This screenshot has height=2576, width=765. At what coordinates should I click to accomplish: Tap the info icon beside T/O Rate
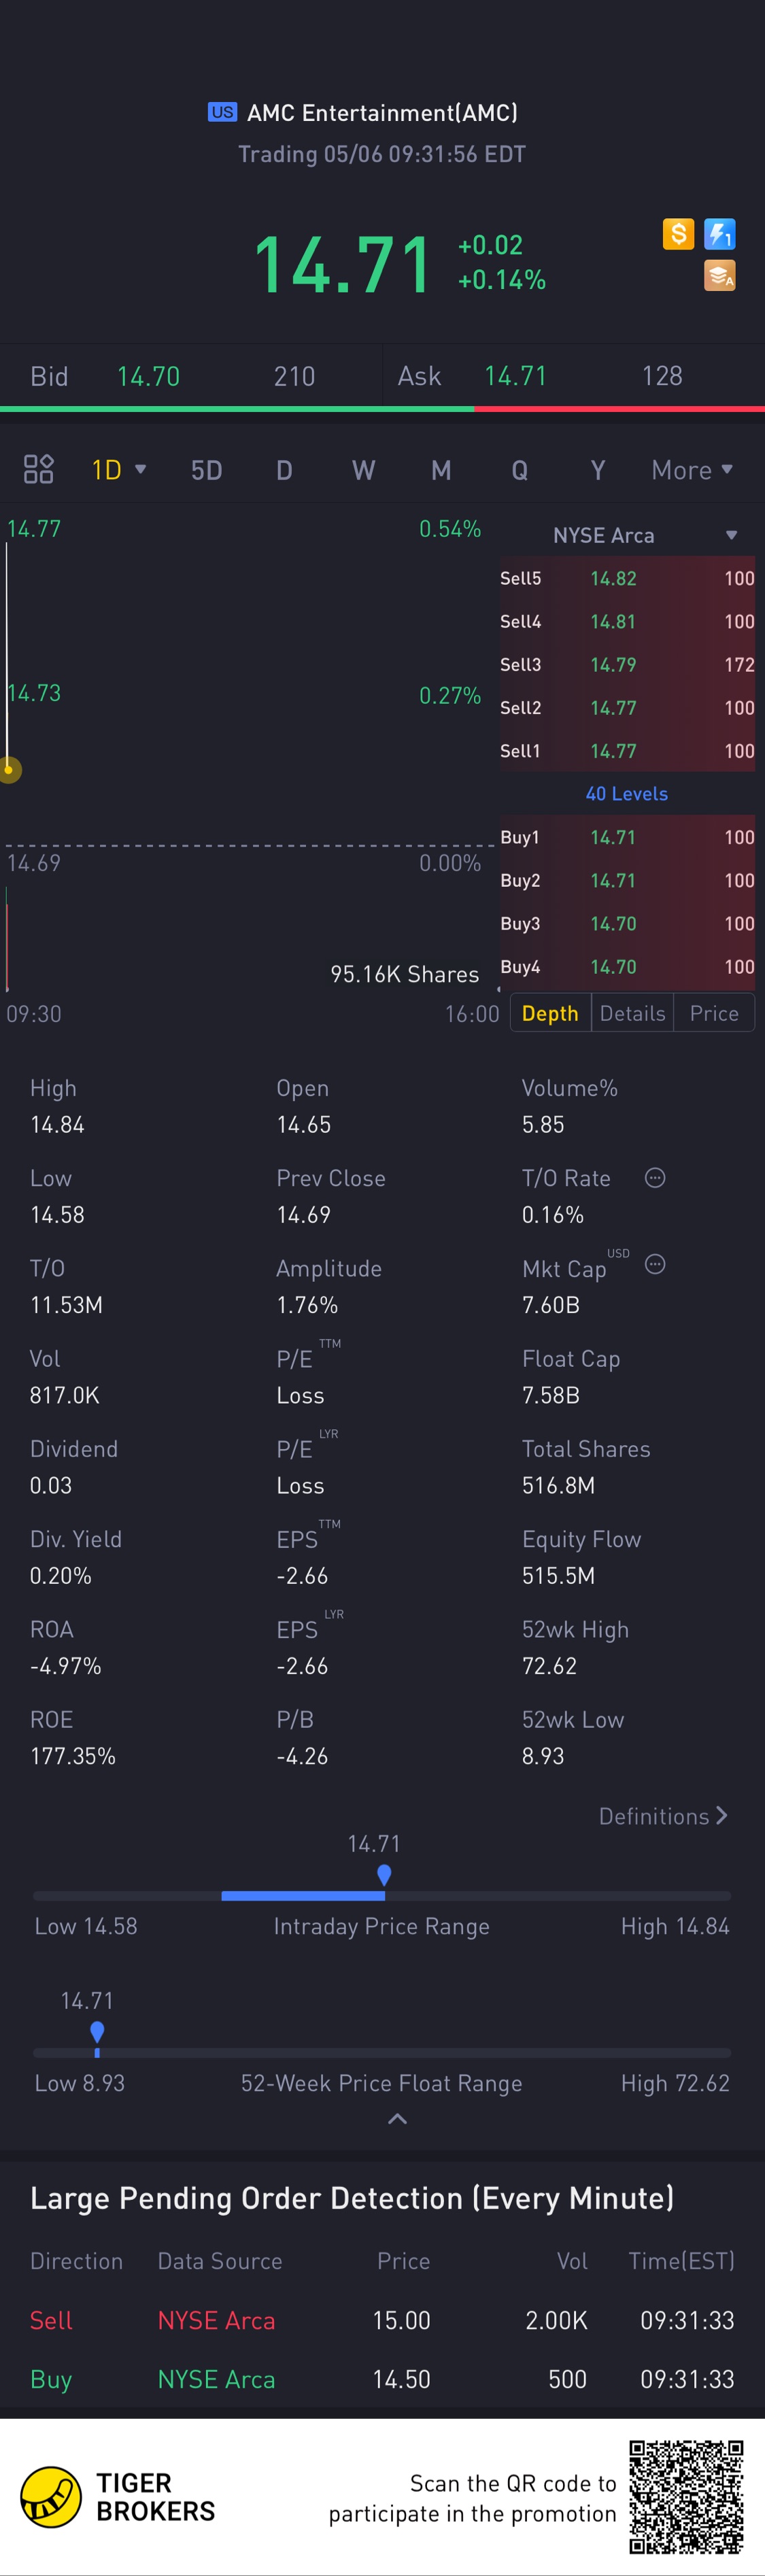[x=655, y=1178]
